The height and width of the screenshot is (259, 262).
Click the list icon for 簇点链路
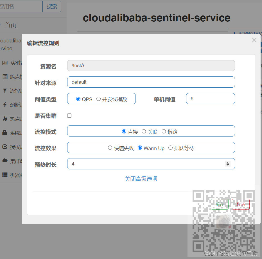pyautogui.click(x=5, y=77)
